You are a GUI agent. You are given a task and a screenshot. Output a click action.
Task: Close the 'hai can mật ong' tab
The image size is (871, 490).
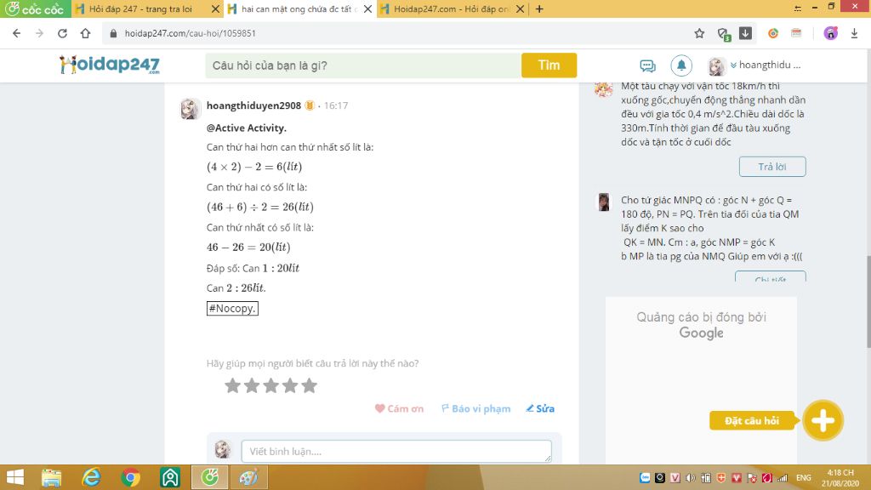point(367,9)
